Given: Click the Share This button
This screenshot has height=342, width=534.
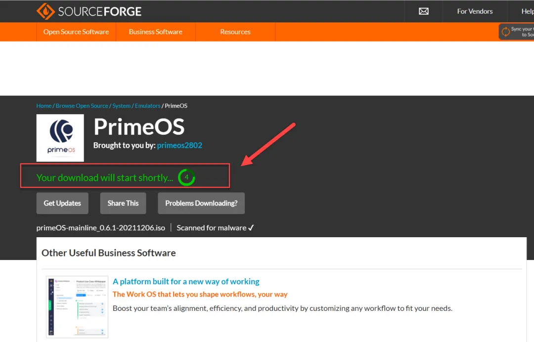Looking at the screenshot, I should tap(123, 203).
